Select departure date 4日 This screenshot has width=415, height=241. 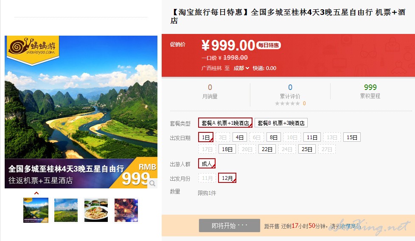point(240,137)
